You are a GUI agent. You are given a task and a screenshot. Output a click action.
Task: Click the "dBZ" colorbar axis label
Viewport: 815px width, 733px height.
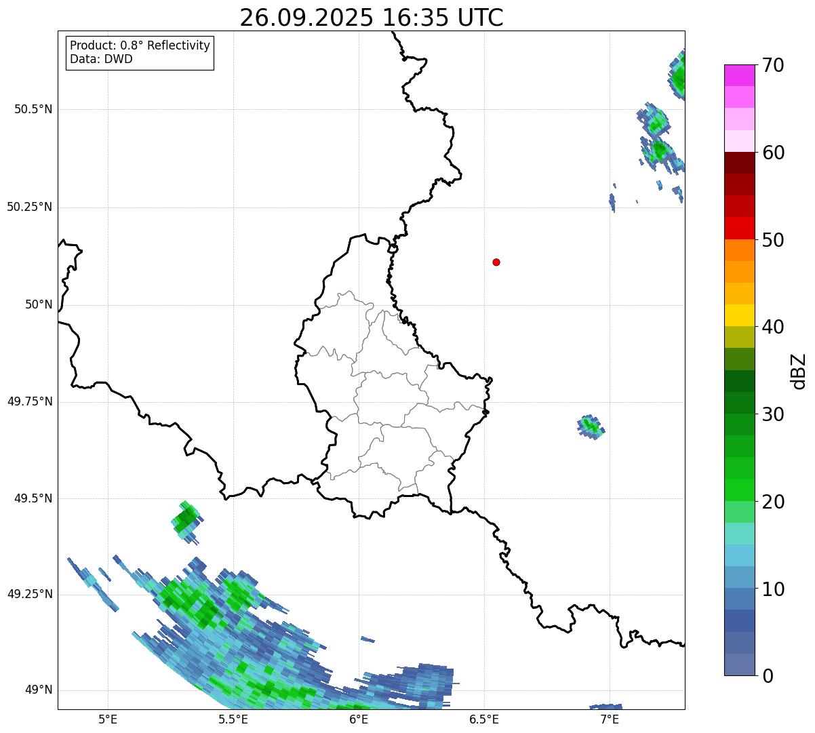(x=799, y=370)
